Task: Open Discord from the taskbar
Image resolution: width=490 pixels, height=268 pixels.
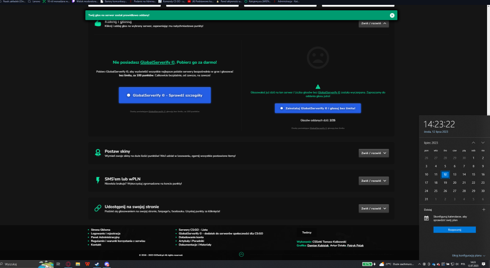Action: coord(107,264)
